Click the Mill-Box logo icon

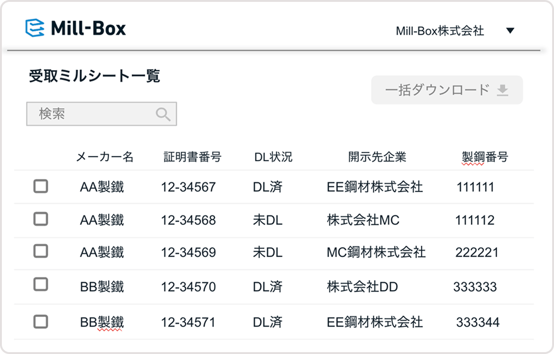point(35,28)
